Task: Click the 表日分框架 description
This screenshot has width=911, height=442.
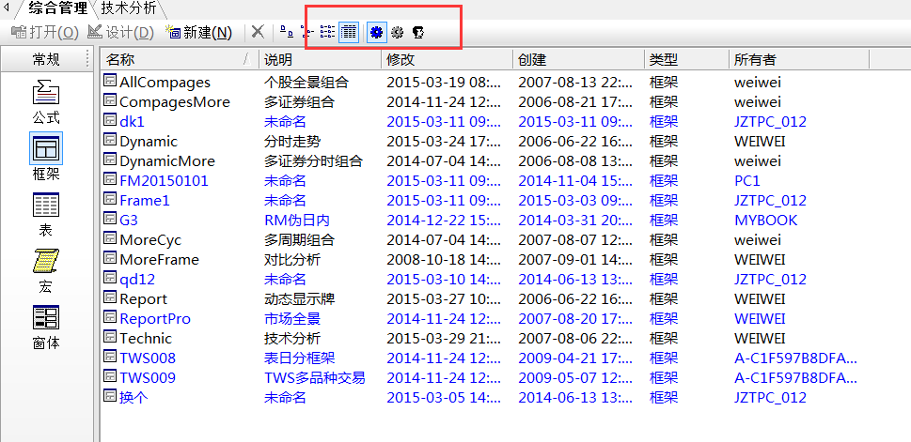Action: (299, 358)
